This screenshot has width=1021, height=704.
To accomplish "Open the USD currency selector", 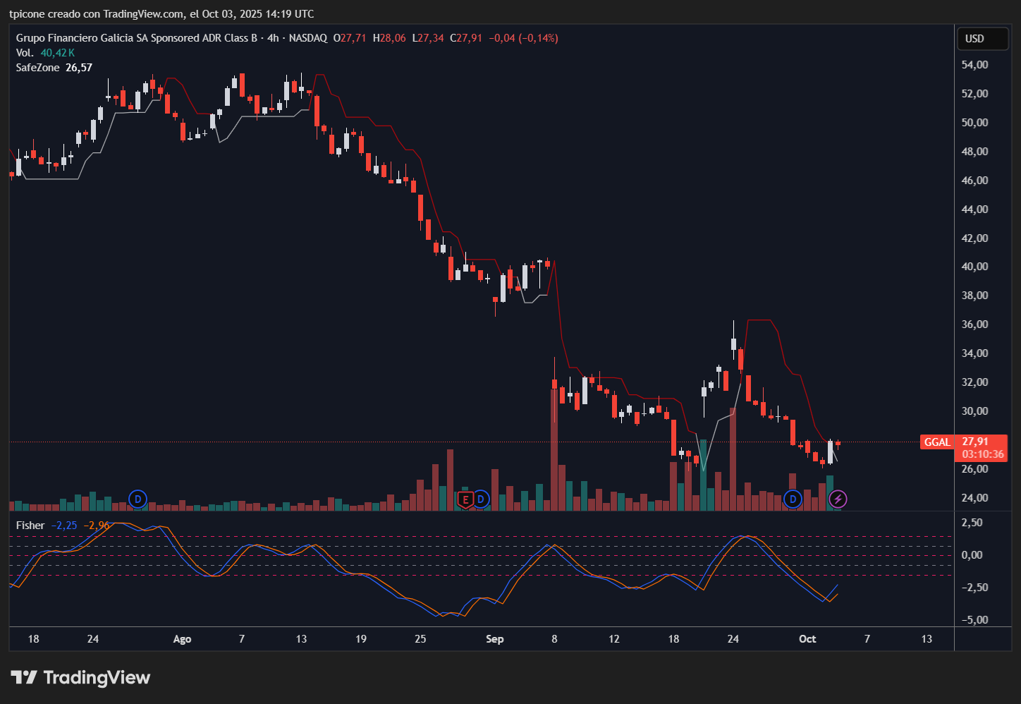I will (x=982, y=39).
